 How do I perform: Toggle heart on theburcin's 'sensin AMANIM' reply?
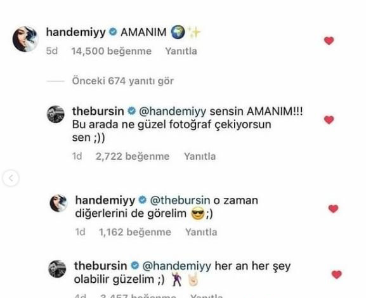point(329,120)
